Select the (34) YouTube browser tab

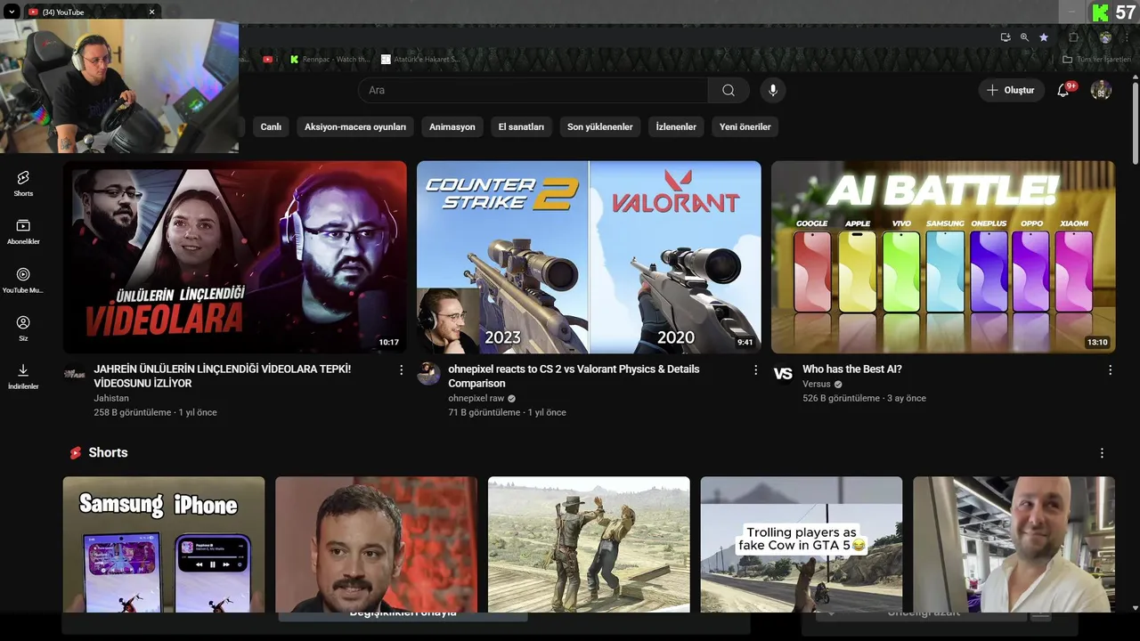point(91,12)
